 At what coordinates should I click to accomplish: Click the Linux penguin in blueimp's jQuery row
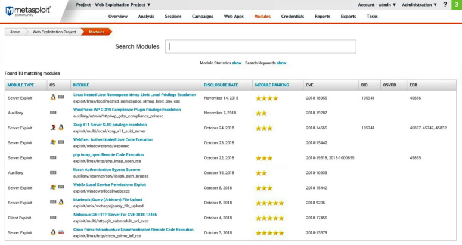click(x=61, y=203)
